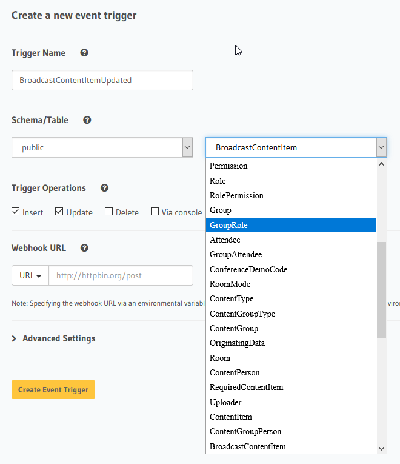The width and height of the screenshot is (400, 464).
Task: Choose ContentItem from the list
Action: 291,417
